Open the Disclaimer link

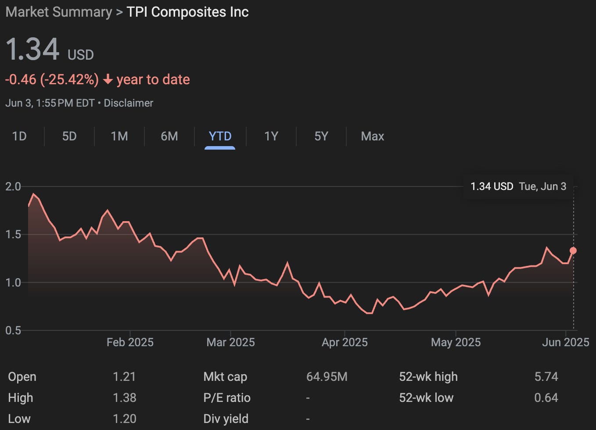tap(129, 103)
